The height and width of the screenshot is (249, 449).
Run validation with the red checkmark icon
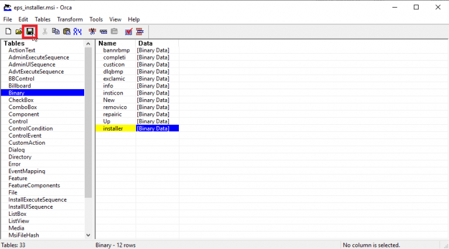tap(129, 31)
